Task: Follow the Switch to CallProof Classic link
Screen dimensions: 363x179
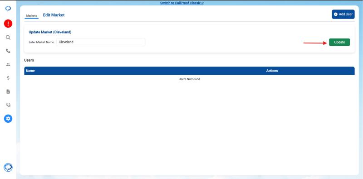Action: pos(182,3)
